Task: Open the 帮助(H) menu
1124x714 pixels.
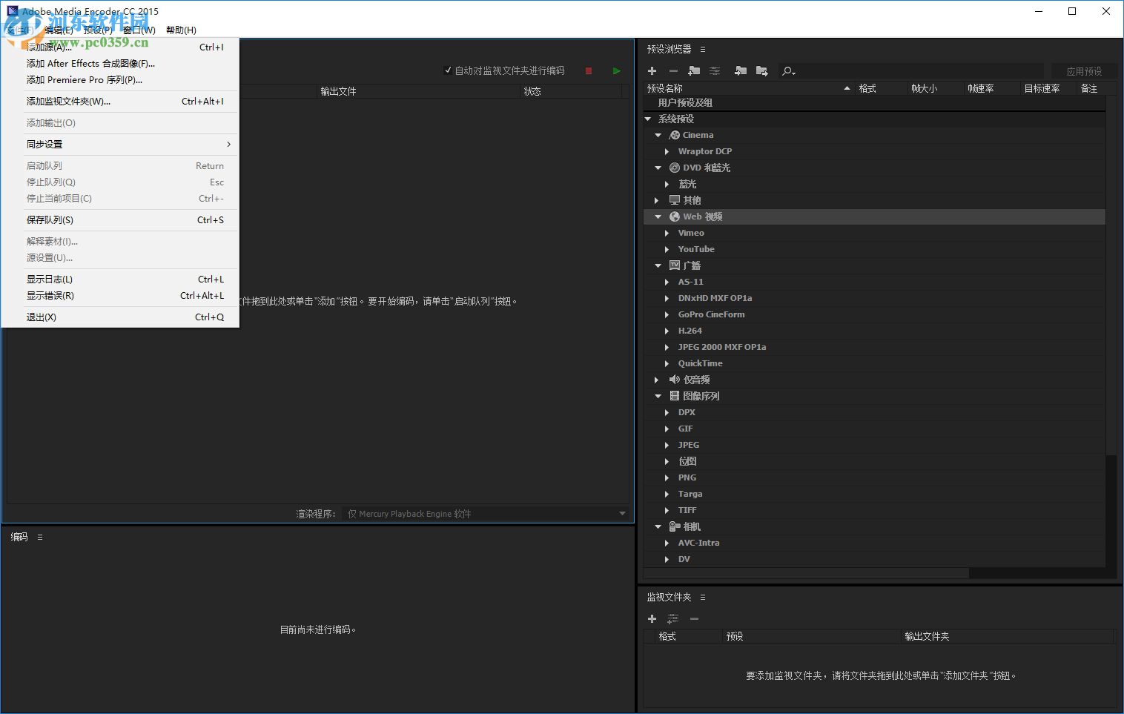Action: 180,30
